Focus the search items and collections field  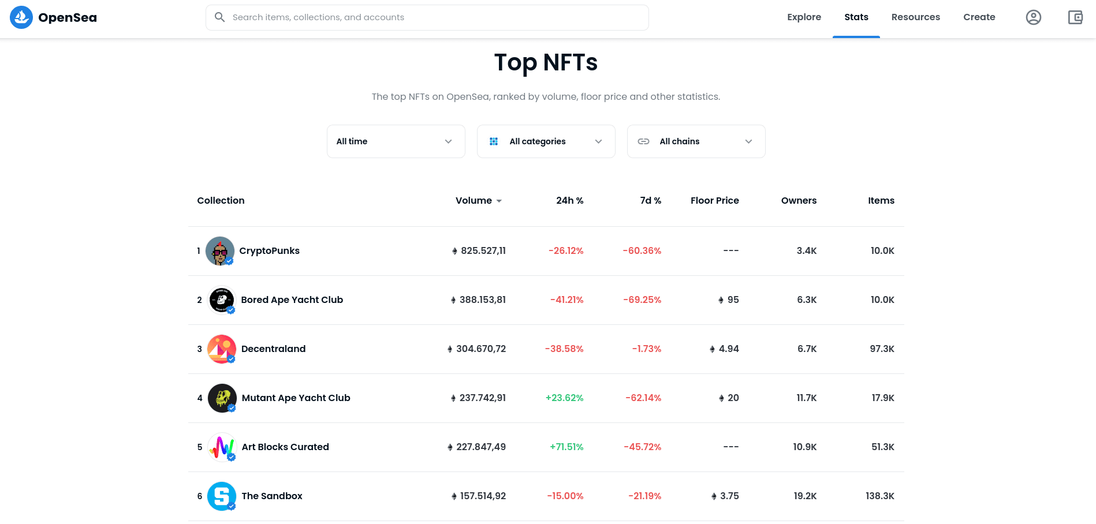[x=427, y=17]
